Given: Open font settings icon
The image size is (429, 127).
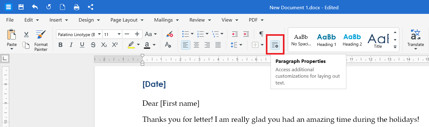Looking at the screenshot, I should coord(168,45).
